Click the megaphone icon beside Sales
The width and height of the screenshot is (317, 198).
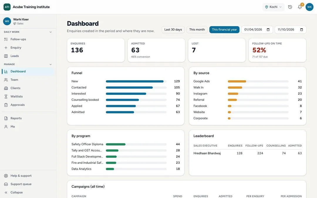pos(15,24)
